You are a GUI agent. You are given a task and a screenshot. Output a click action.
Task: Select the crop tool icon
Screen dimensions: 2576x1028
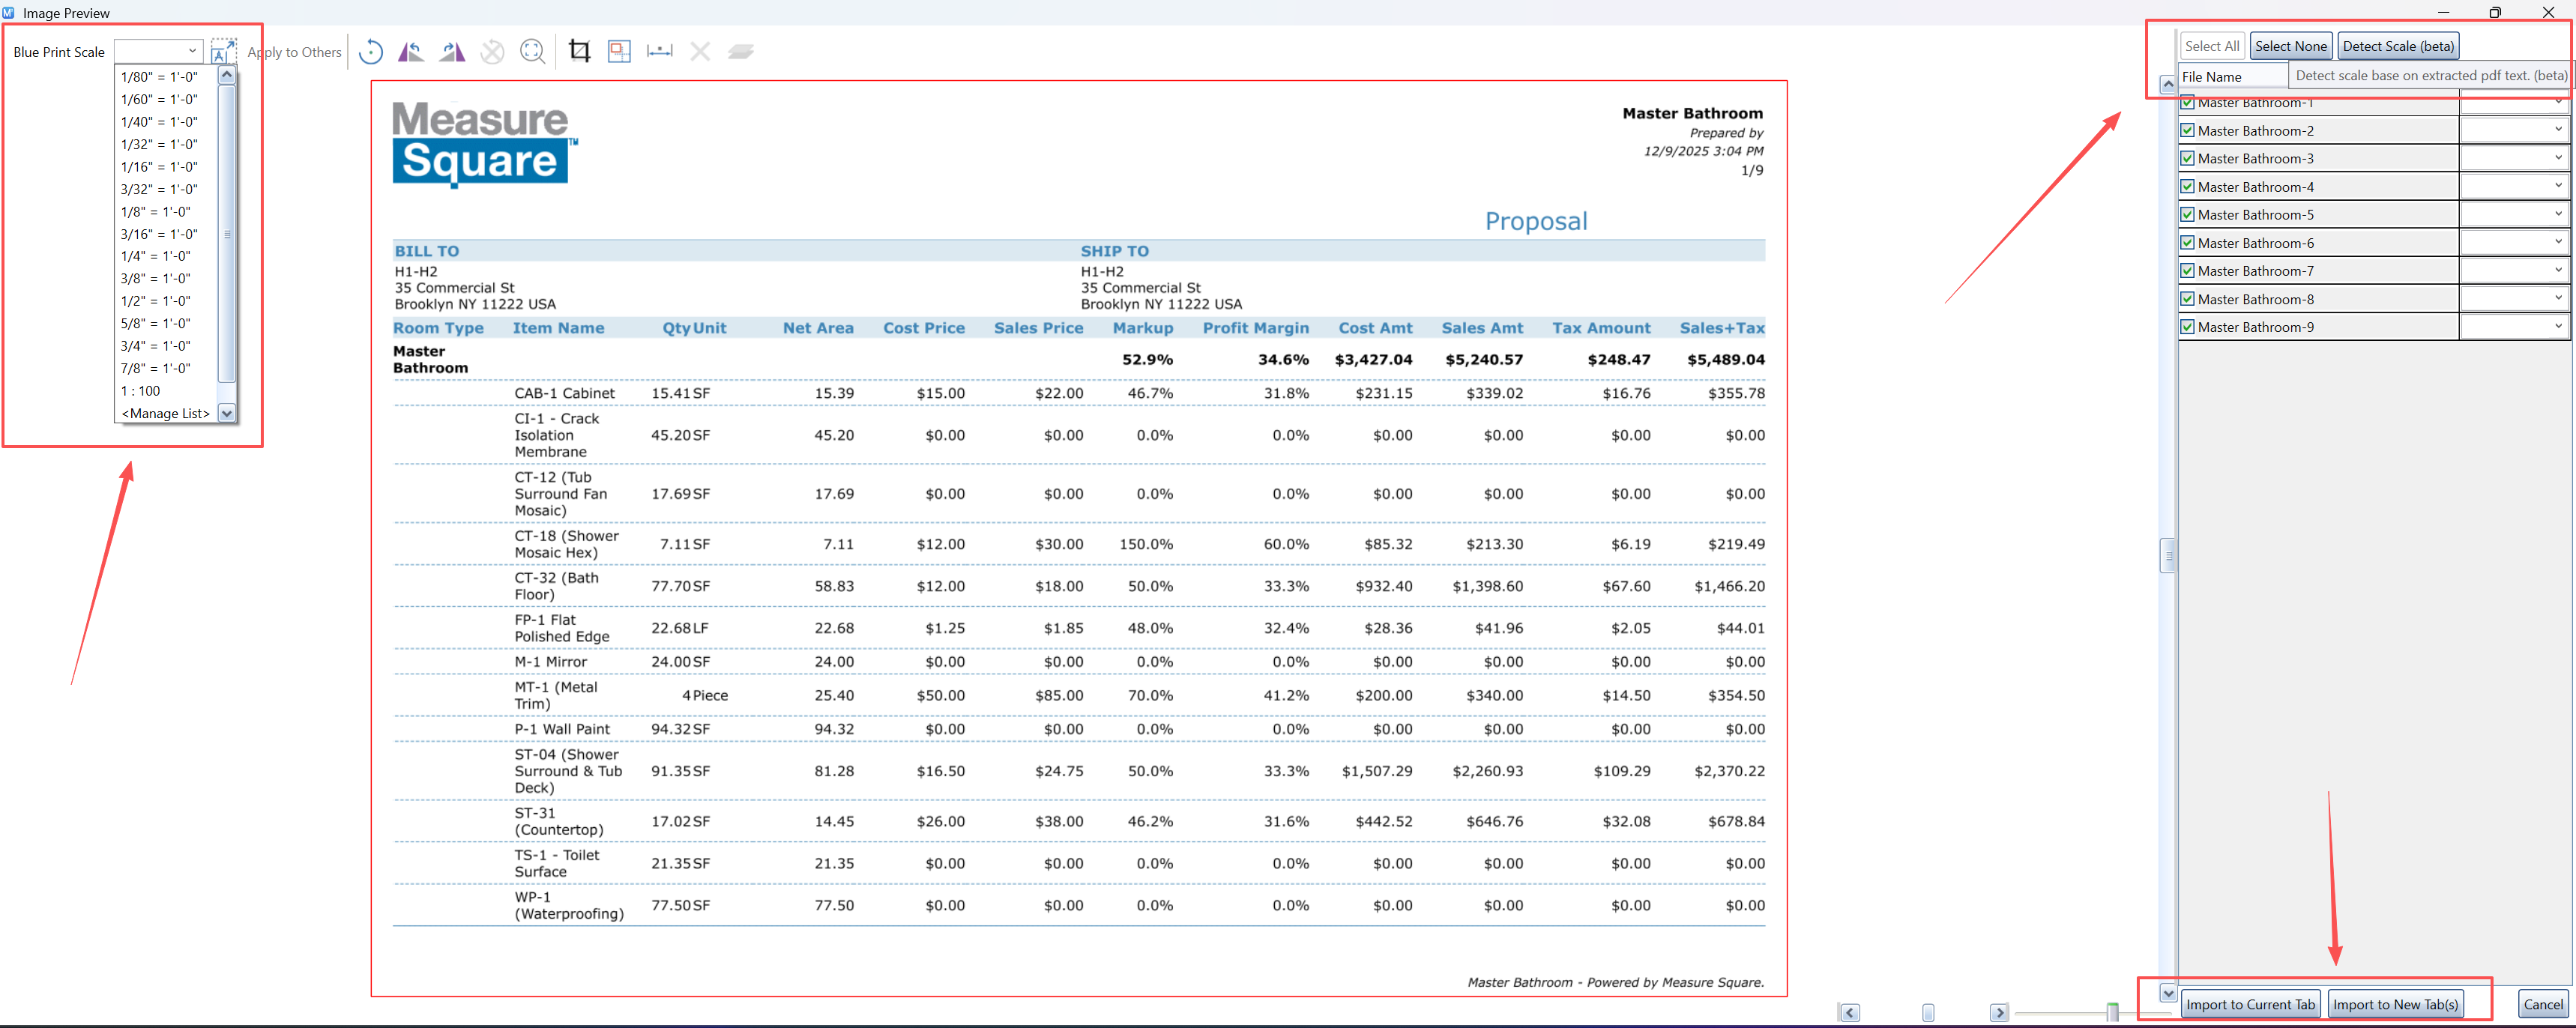tap(579, 52)
